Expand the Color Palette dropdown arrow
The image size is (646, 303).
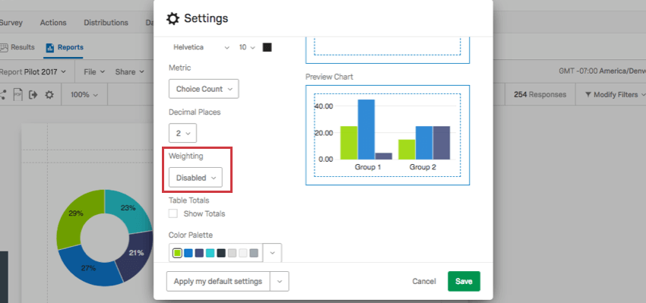(272, 253)
